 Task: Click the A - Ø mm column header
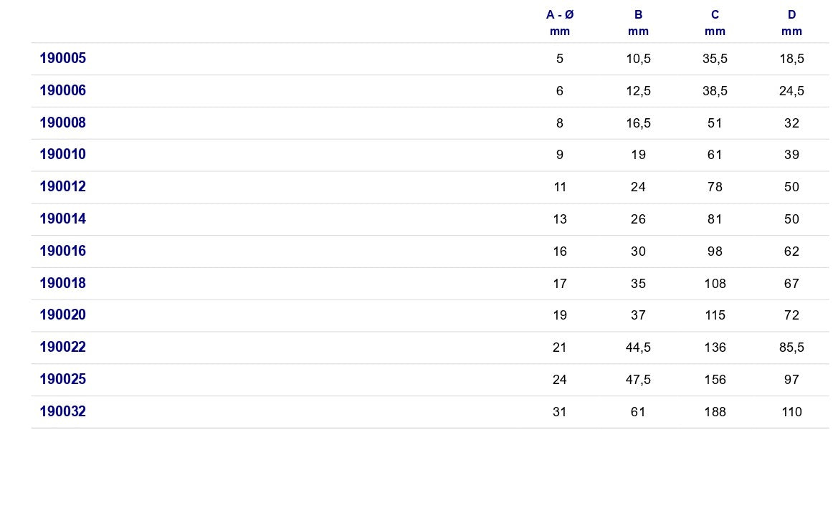560,23
